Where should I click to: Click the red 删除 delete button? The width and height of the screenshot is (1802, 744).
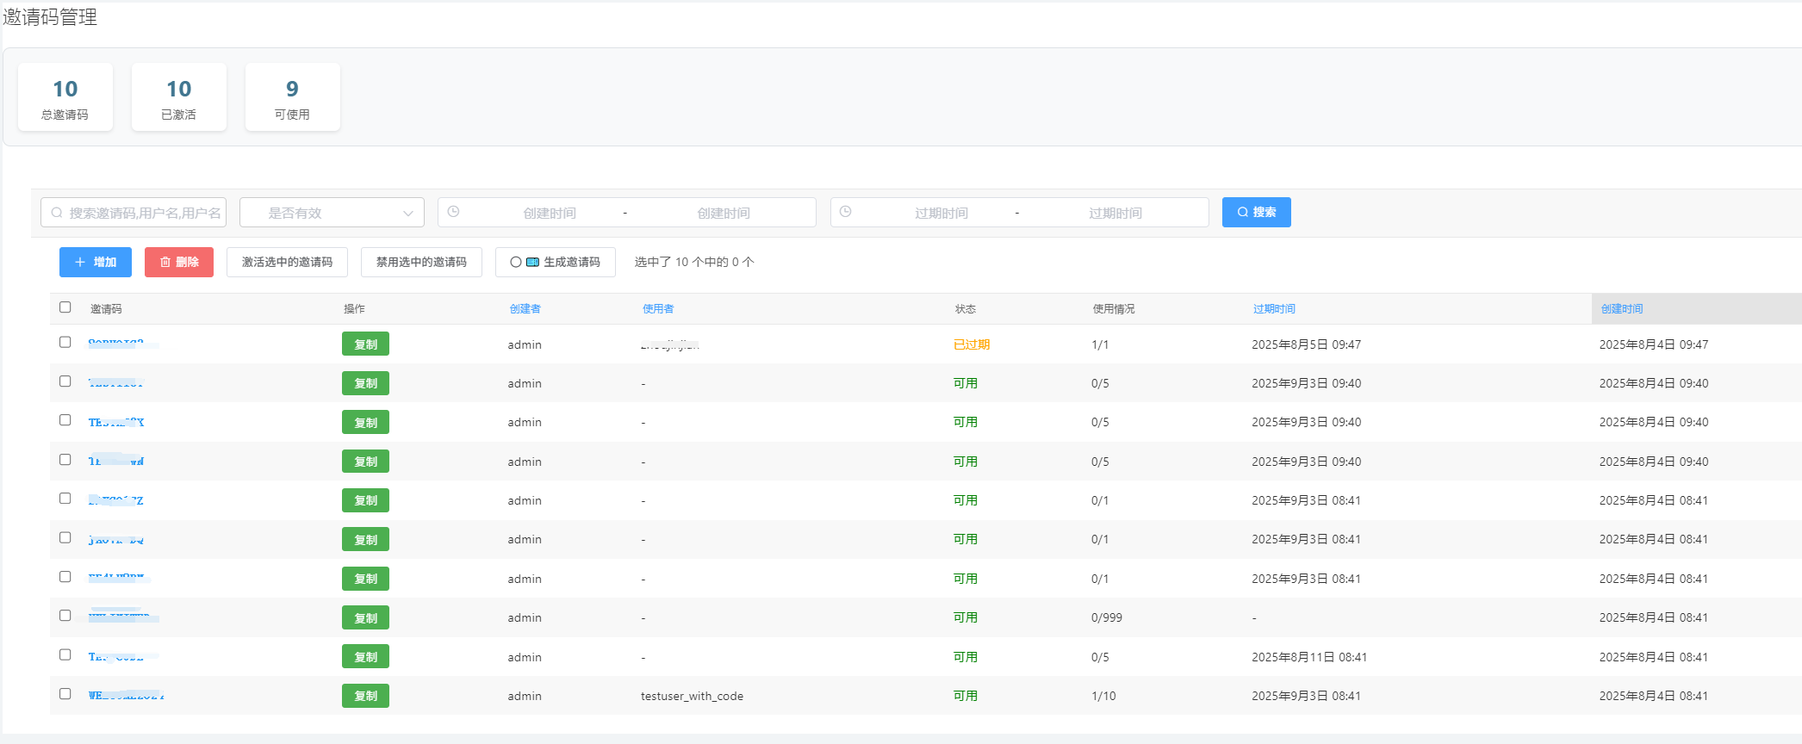[179, 262]
